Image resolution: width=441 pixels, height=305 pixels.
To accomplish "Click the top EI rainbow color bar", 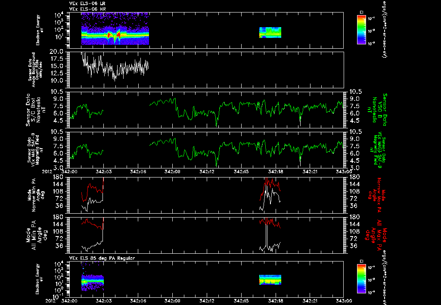I will 361,30.
